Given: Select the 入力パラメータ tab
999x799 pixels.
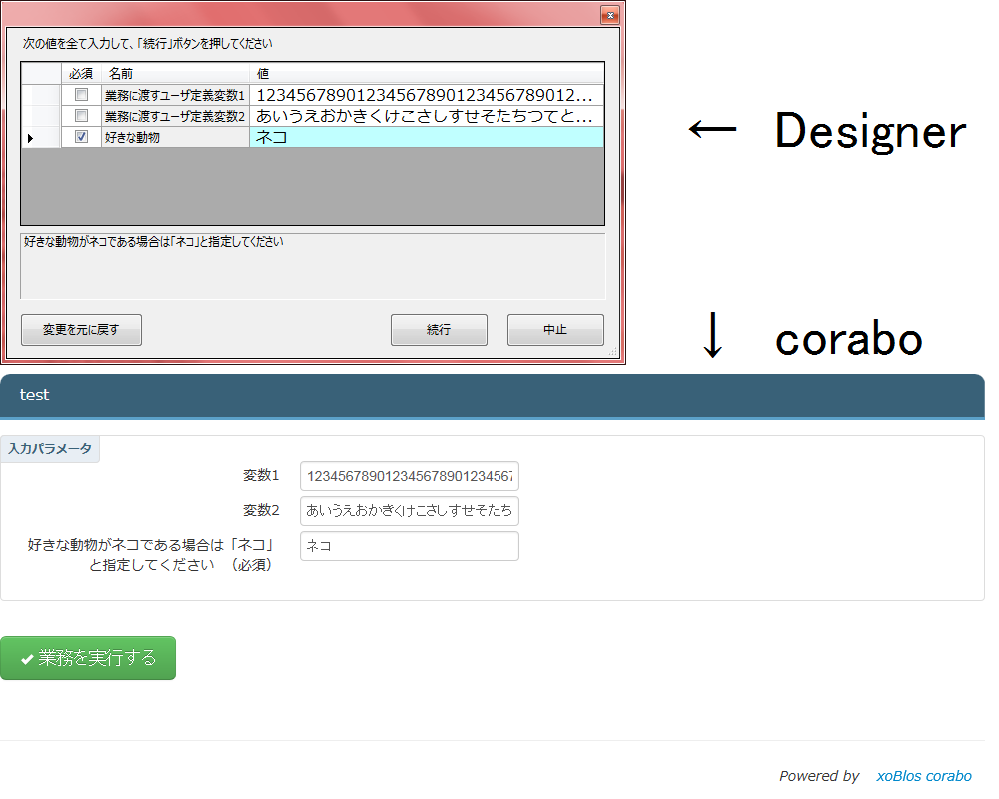Looking at the screenshot, I should (x=50, y=448).
